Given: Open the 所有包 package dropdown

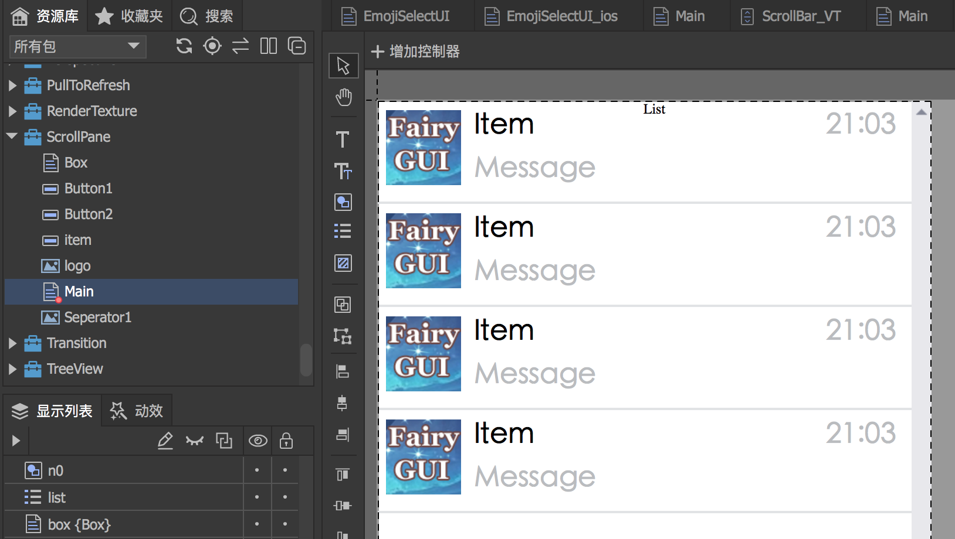Looking at the screenshot, I should click(x=77, y=46).
